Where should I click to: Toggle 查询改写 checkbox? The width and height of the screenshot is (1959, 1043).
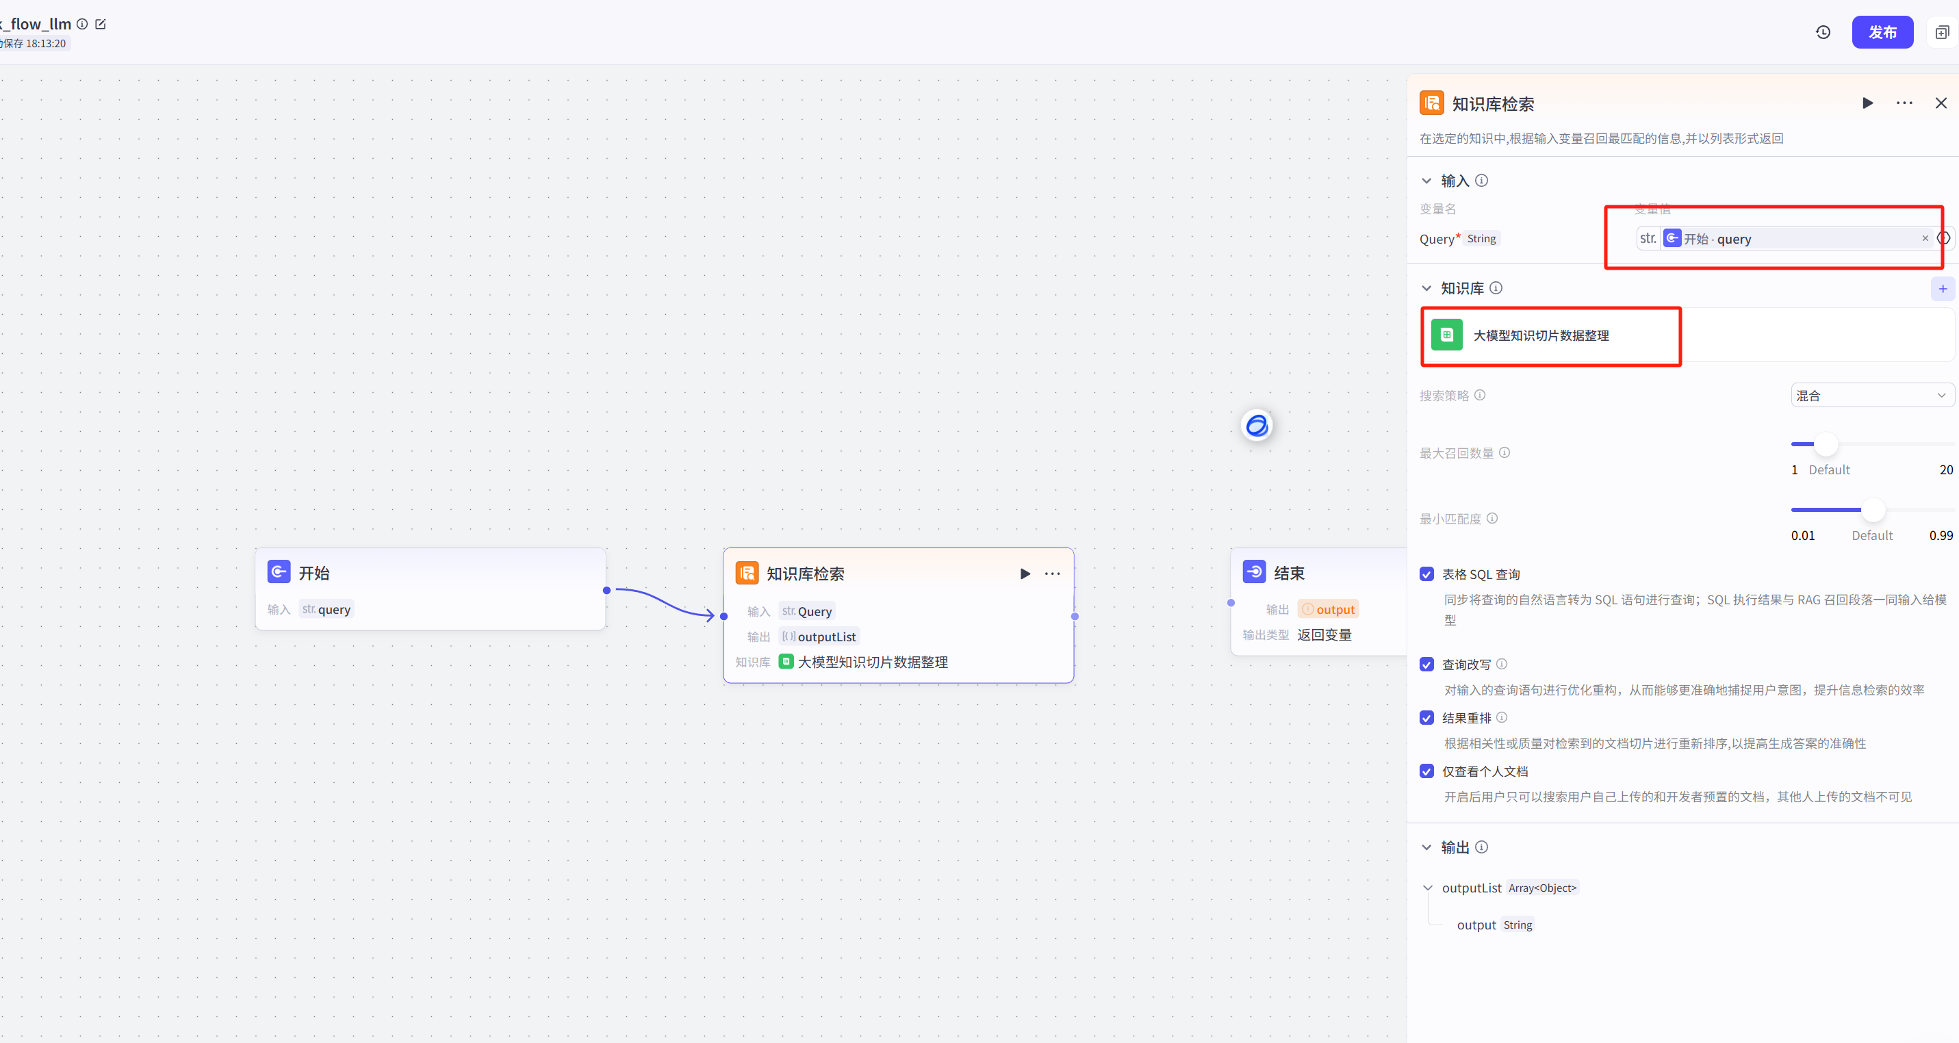pyautogui.click(x=1426, y=665)
